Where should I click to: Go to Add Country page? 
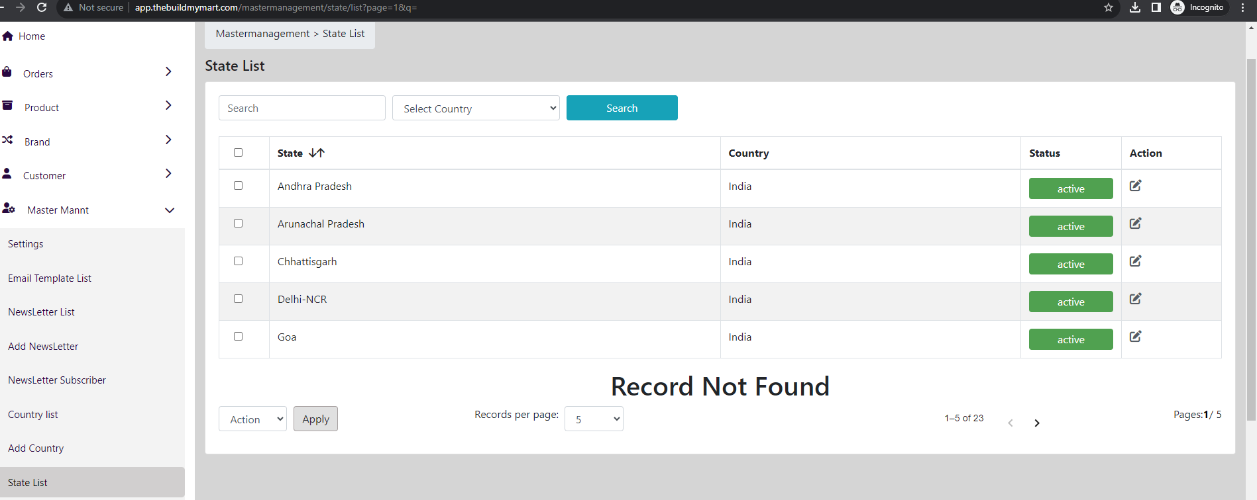[36, 448]
